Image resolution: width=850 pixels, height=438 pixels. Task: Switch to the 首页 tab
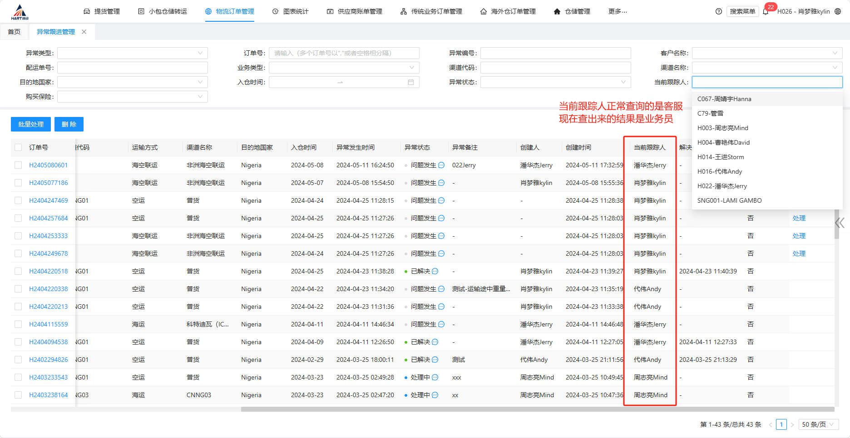click(14, 32)
